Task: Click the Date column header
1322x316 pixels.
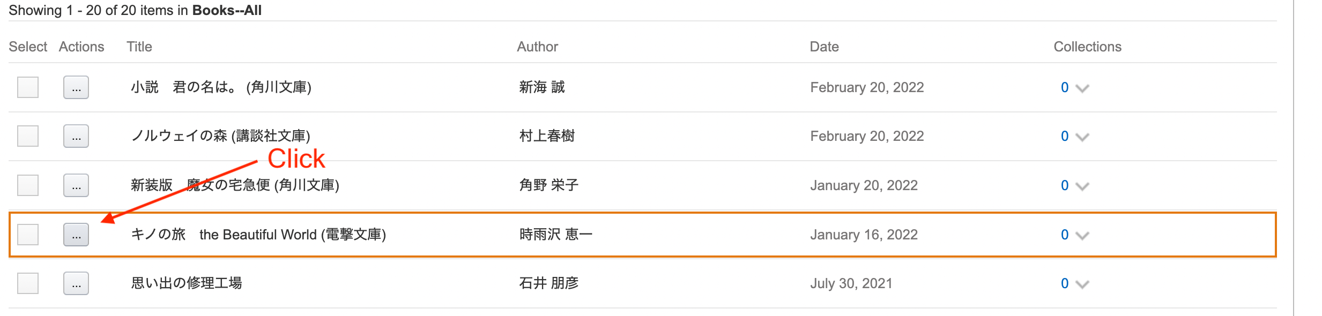Action: pos(824,47)
